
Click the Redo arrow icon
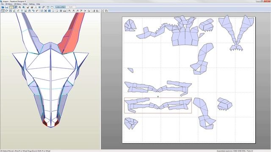click(37, 11)
